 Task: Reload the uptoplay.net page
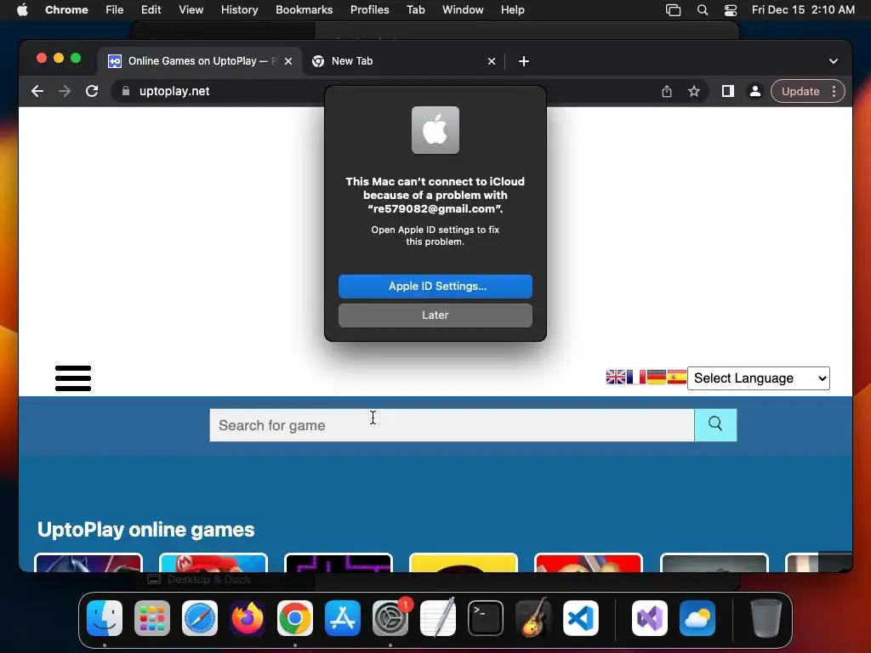click(92, 91)
